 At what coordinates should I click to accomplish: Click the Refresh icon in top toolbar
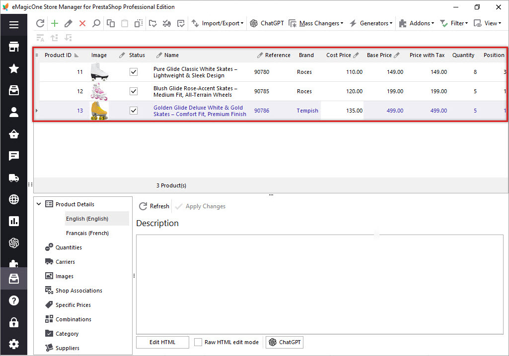coord(40,23)
